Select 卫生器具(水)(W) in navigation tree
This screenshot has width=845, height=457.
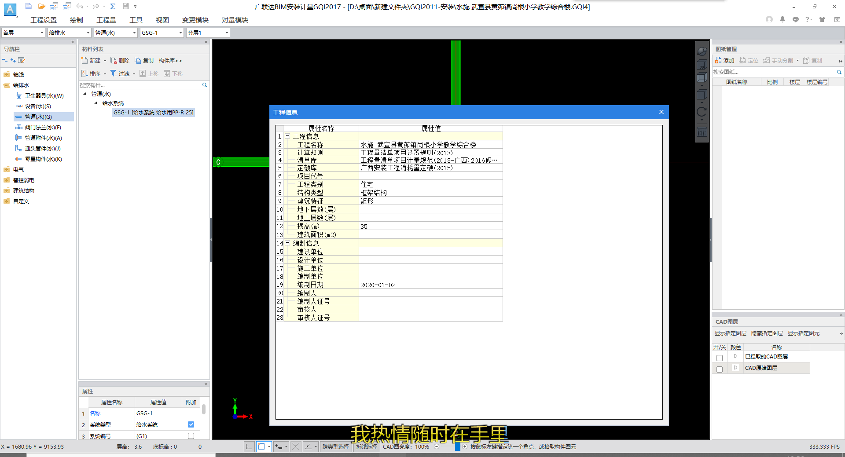pyautogui.click(x=44, y=96)
